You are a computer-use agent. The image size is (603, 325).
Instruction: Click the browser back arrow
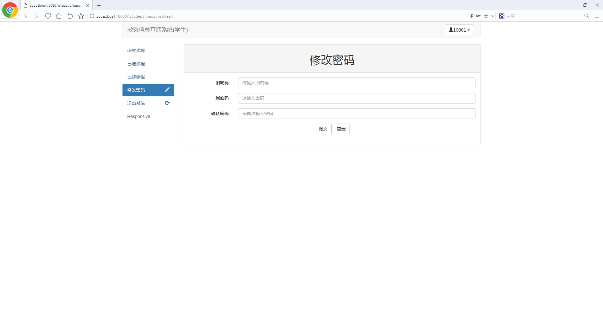pyautogui.click(x=26, y=16)
